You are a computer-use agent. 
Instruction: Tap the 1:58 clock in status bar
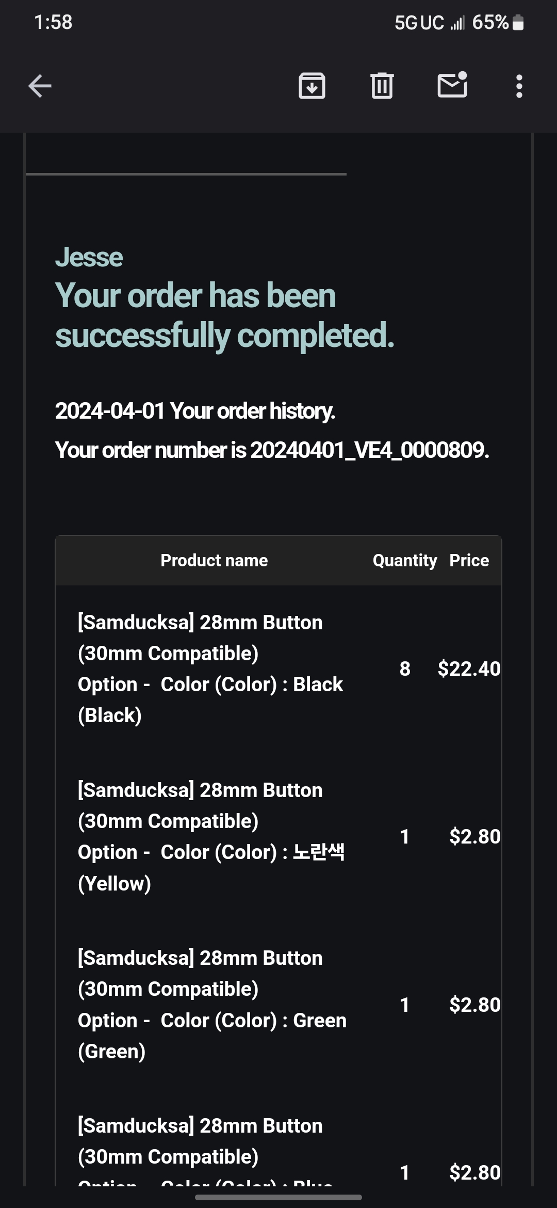53,22
